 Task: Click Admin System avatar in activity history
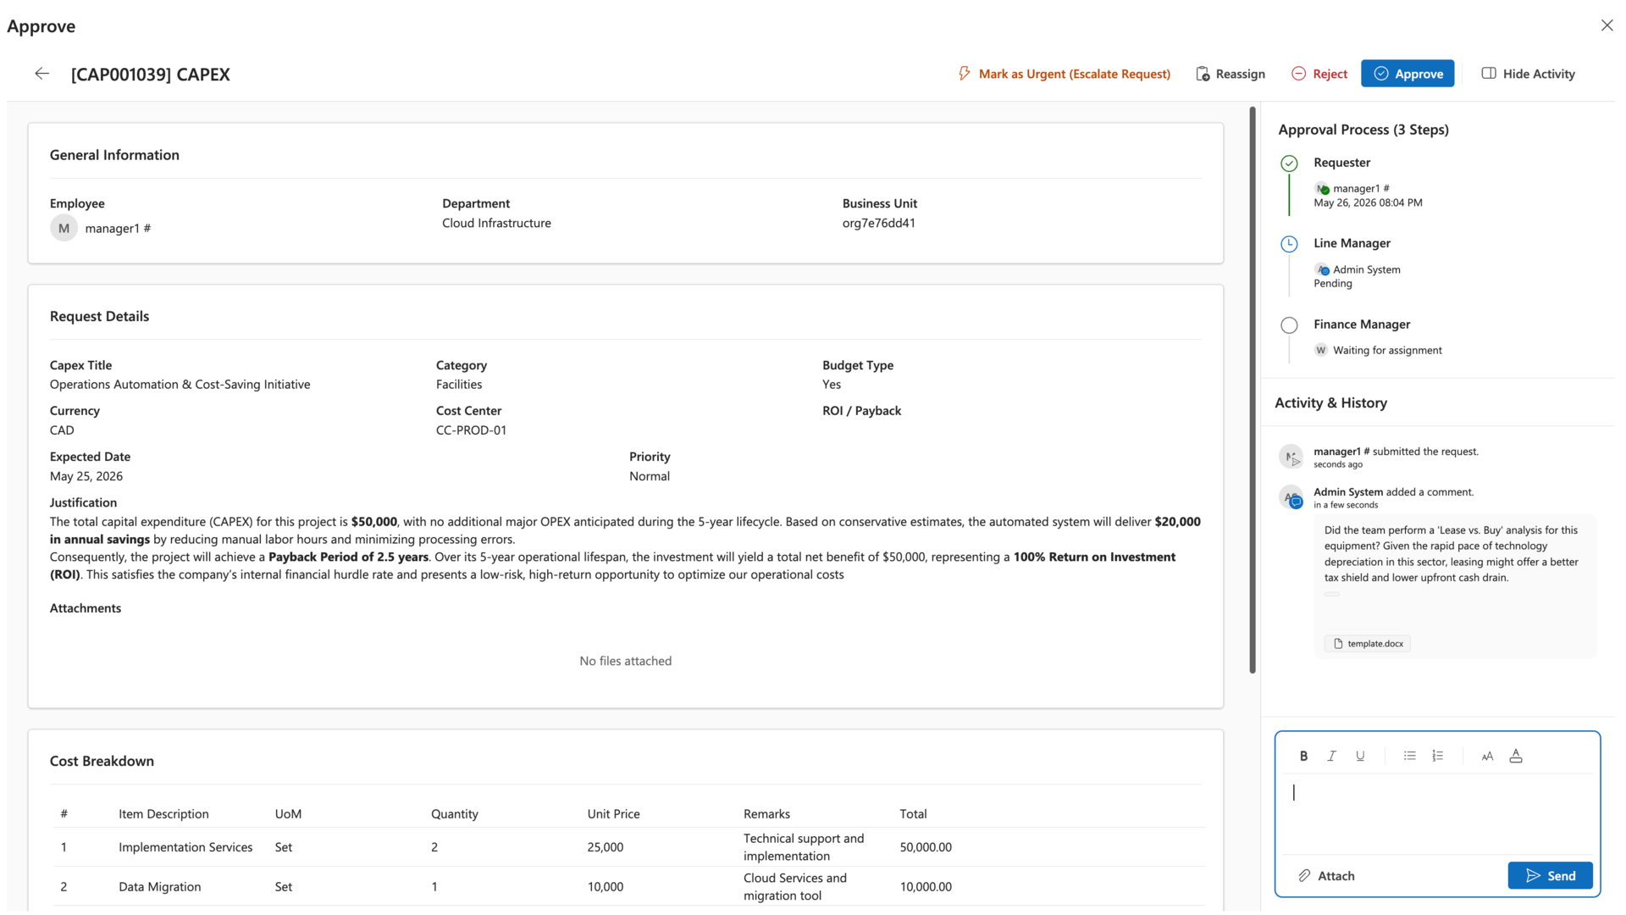click(1291, 497)
